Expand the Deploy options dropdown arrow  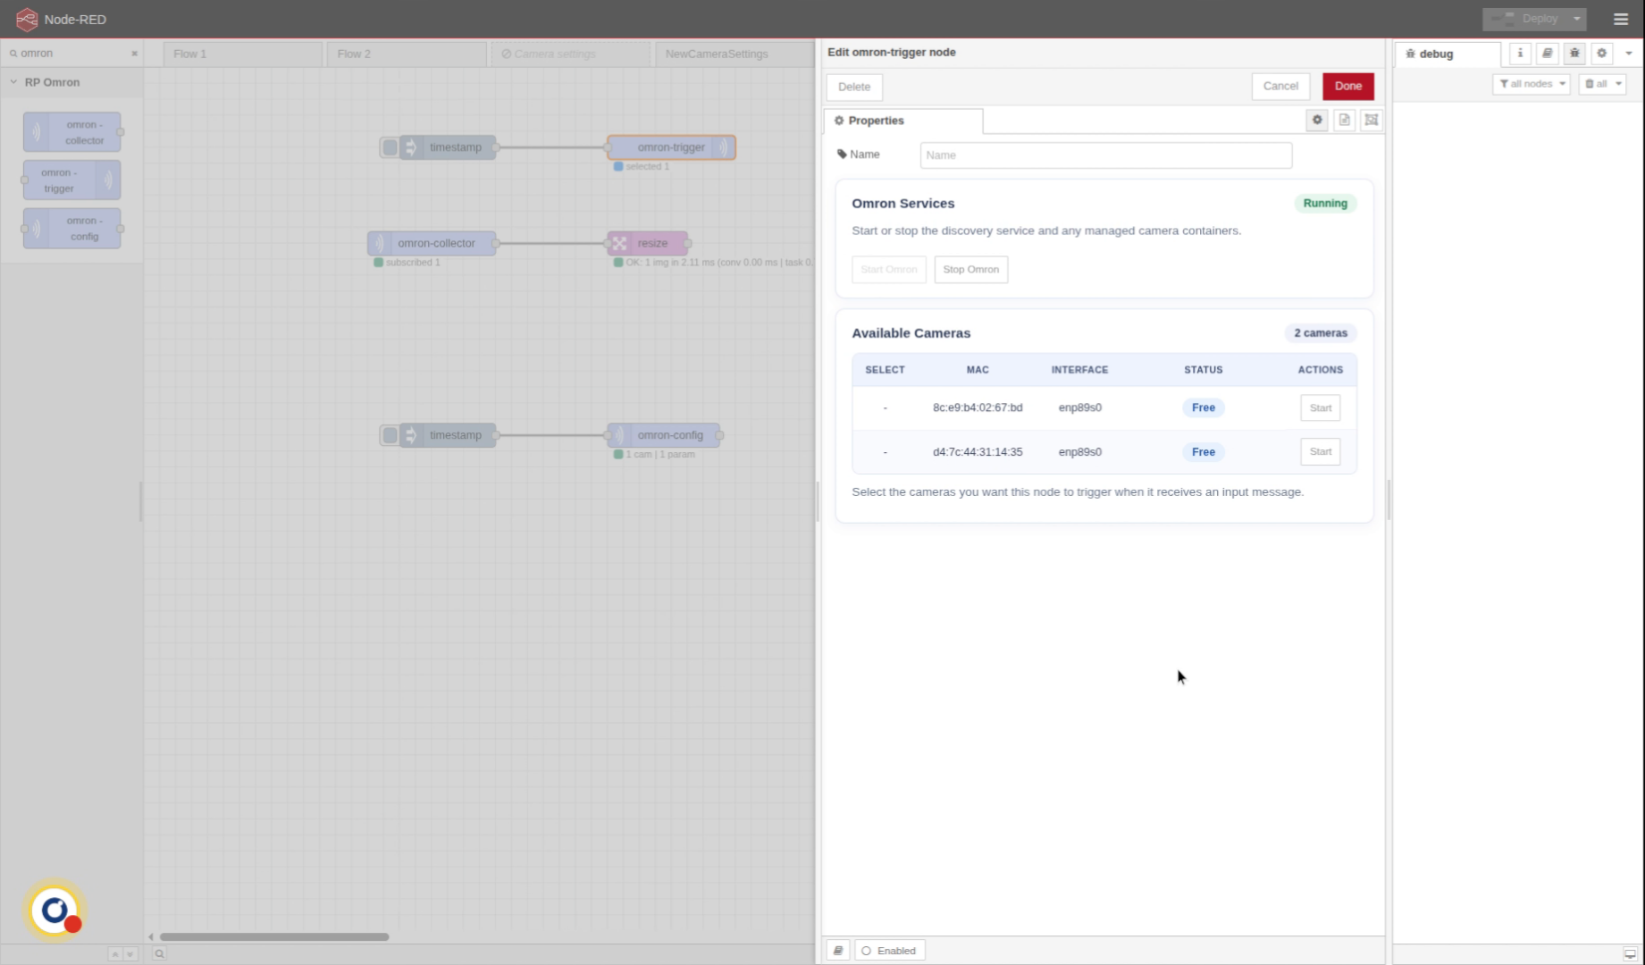click(1576, 19)
